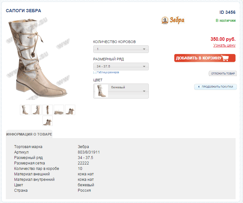Click the ID 3456 text

227,12
